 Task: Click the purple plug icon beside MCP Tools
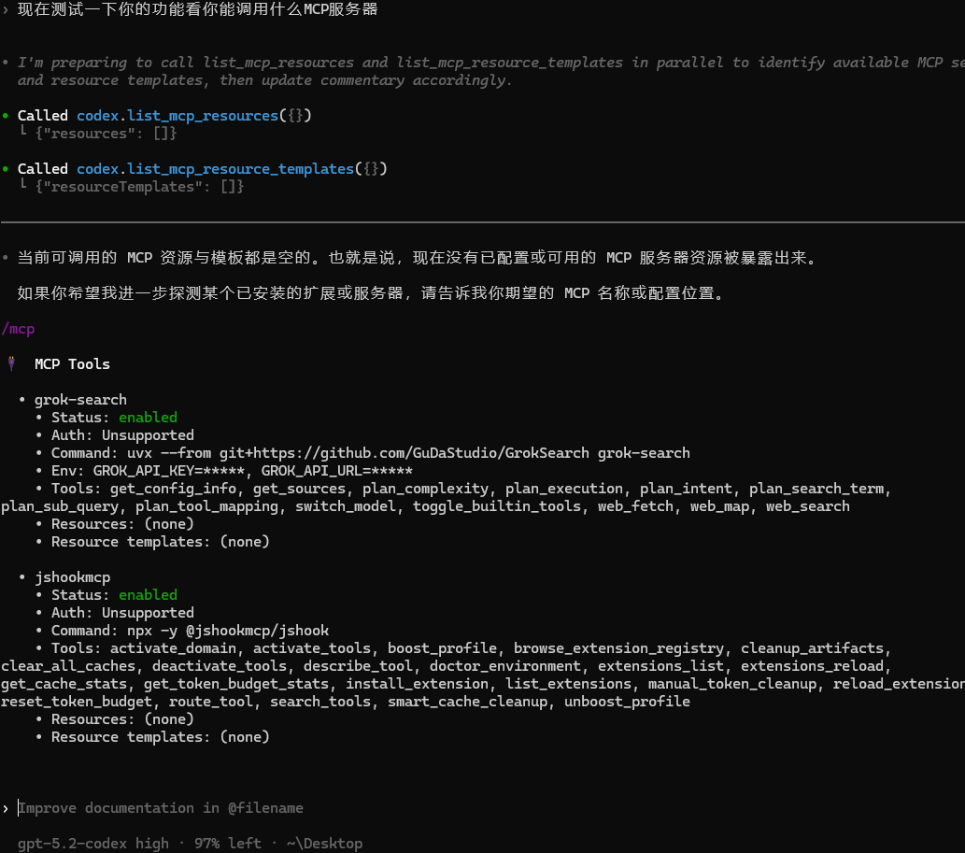[11, 363]
